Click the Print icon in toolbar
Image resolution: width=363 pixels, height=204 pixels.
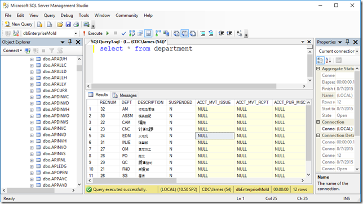pos(76,24)
